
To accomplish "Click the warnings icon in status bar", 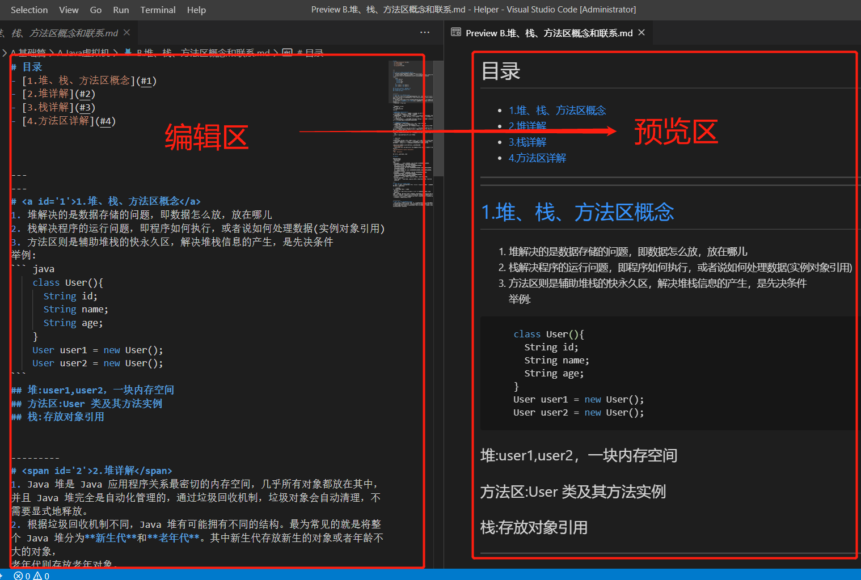I will (x=39, y=575).
